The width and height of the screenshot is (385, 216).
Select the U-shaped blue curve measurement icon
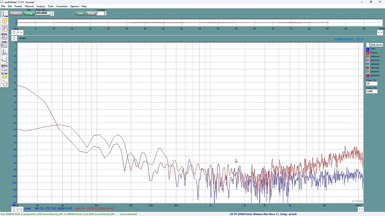[x=4, y=60]
